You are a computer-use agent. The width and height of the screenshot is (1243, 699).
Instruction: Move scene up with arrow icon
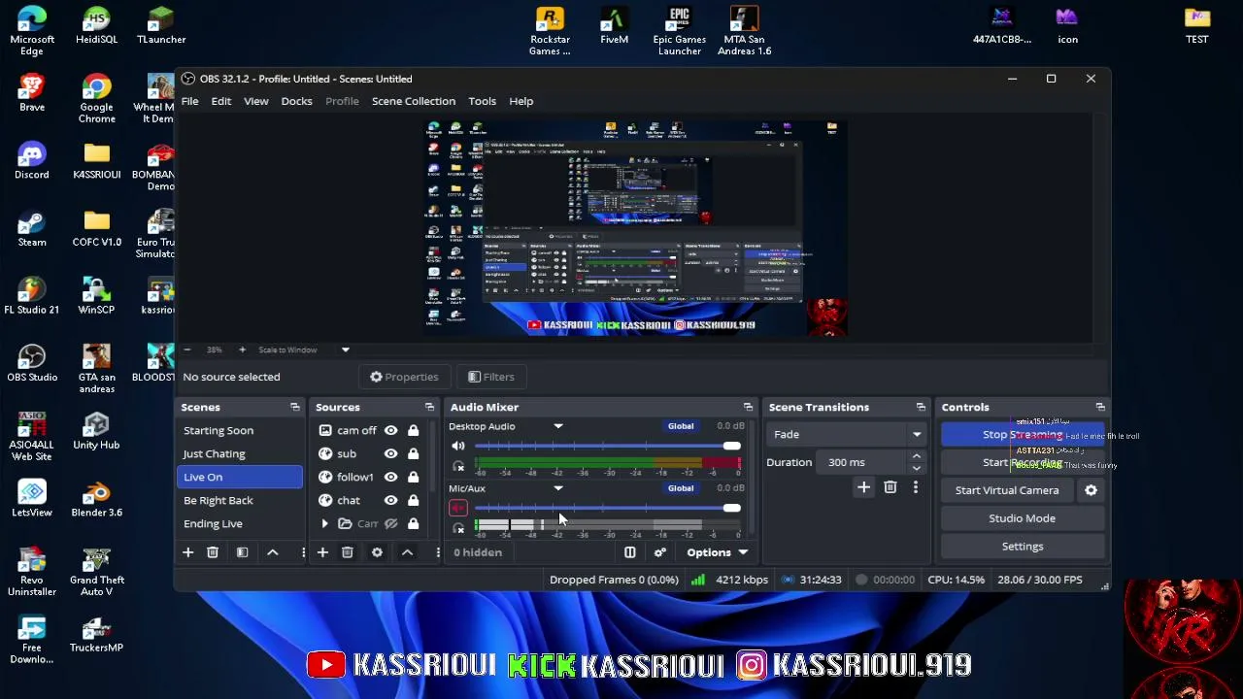tap(273, 552)
